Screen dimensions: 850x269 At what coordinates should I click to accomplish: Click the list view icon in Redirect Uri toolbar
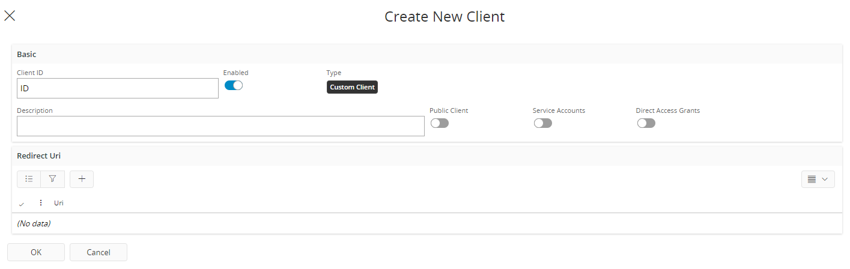[x=29, y=179]
